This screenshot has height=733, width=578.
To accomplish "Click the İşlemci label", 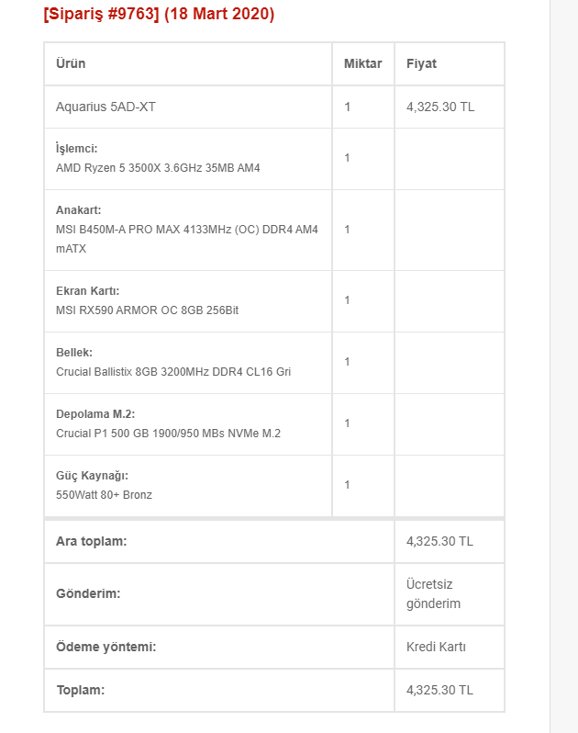I will tap(76, 149).
